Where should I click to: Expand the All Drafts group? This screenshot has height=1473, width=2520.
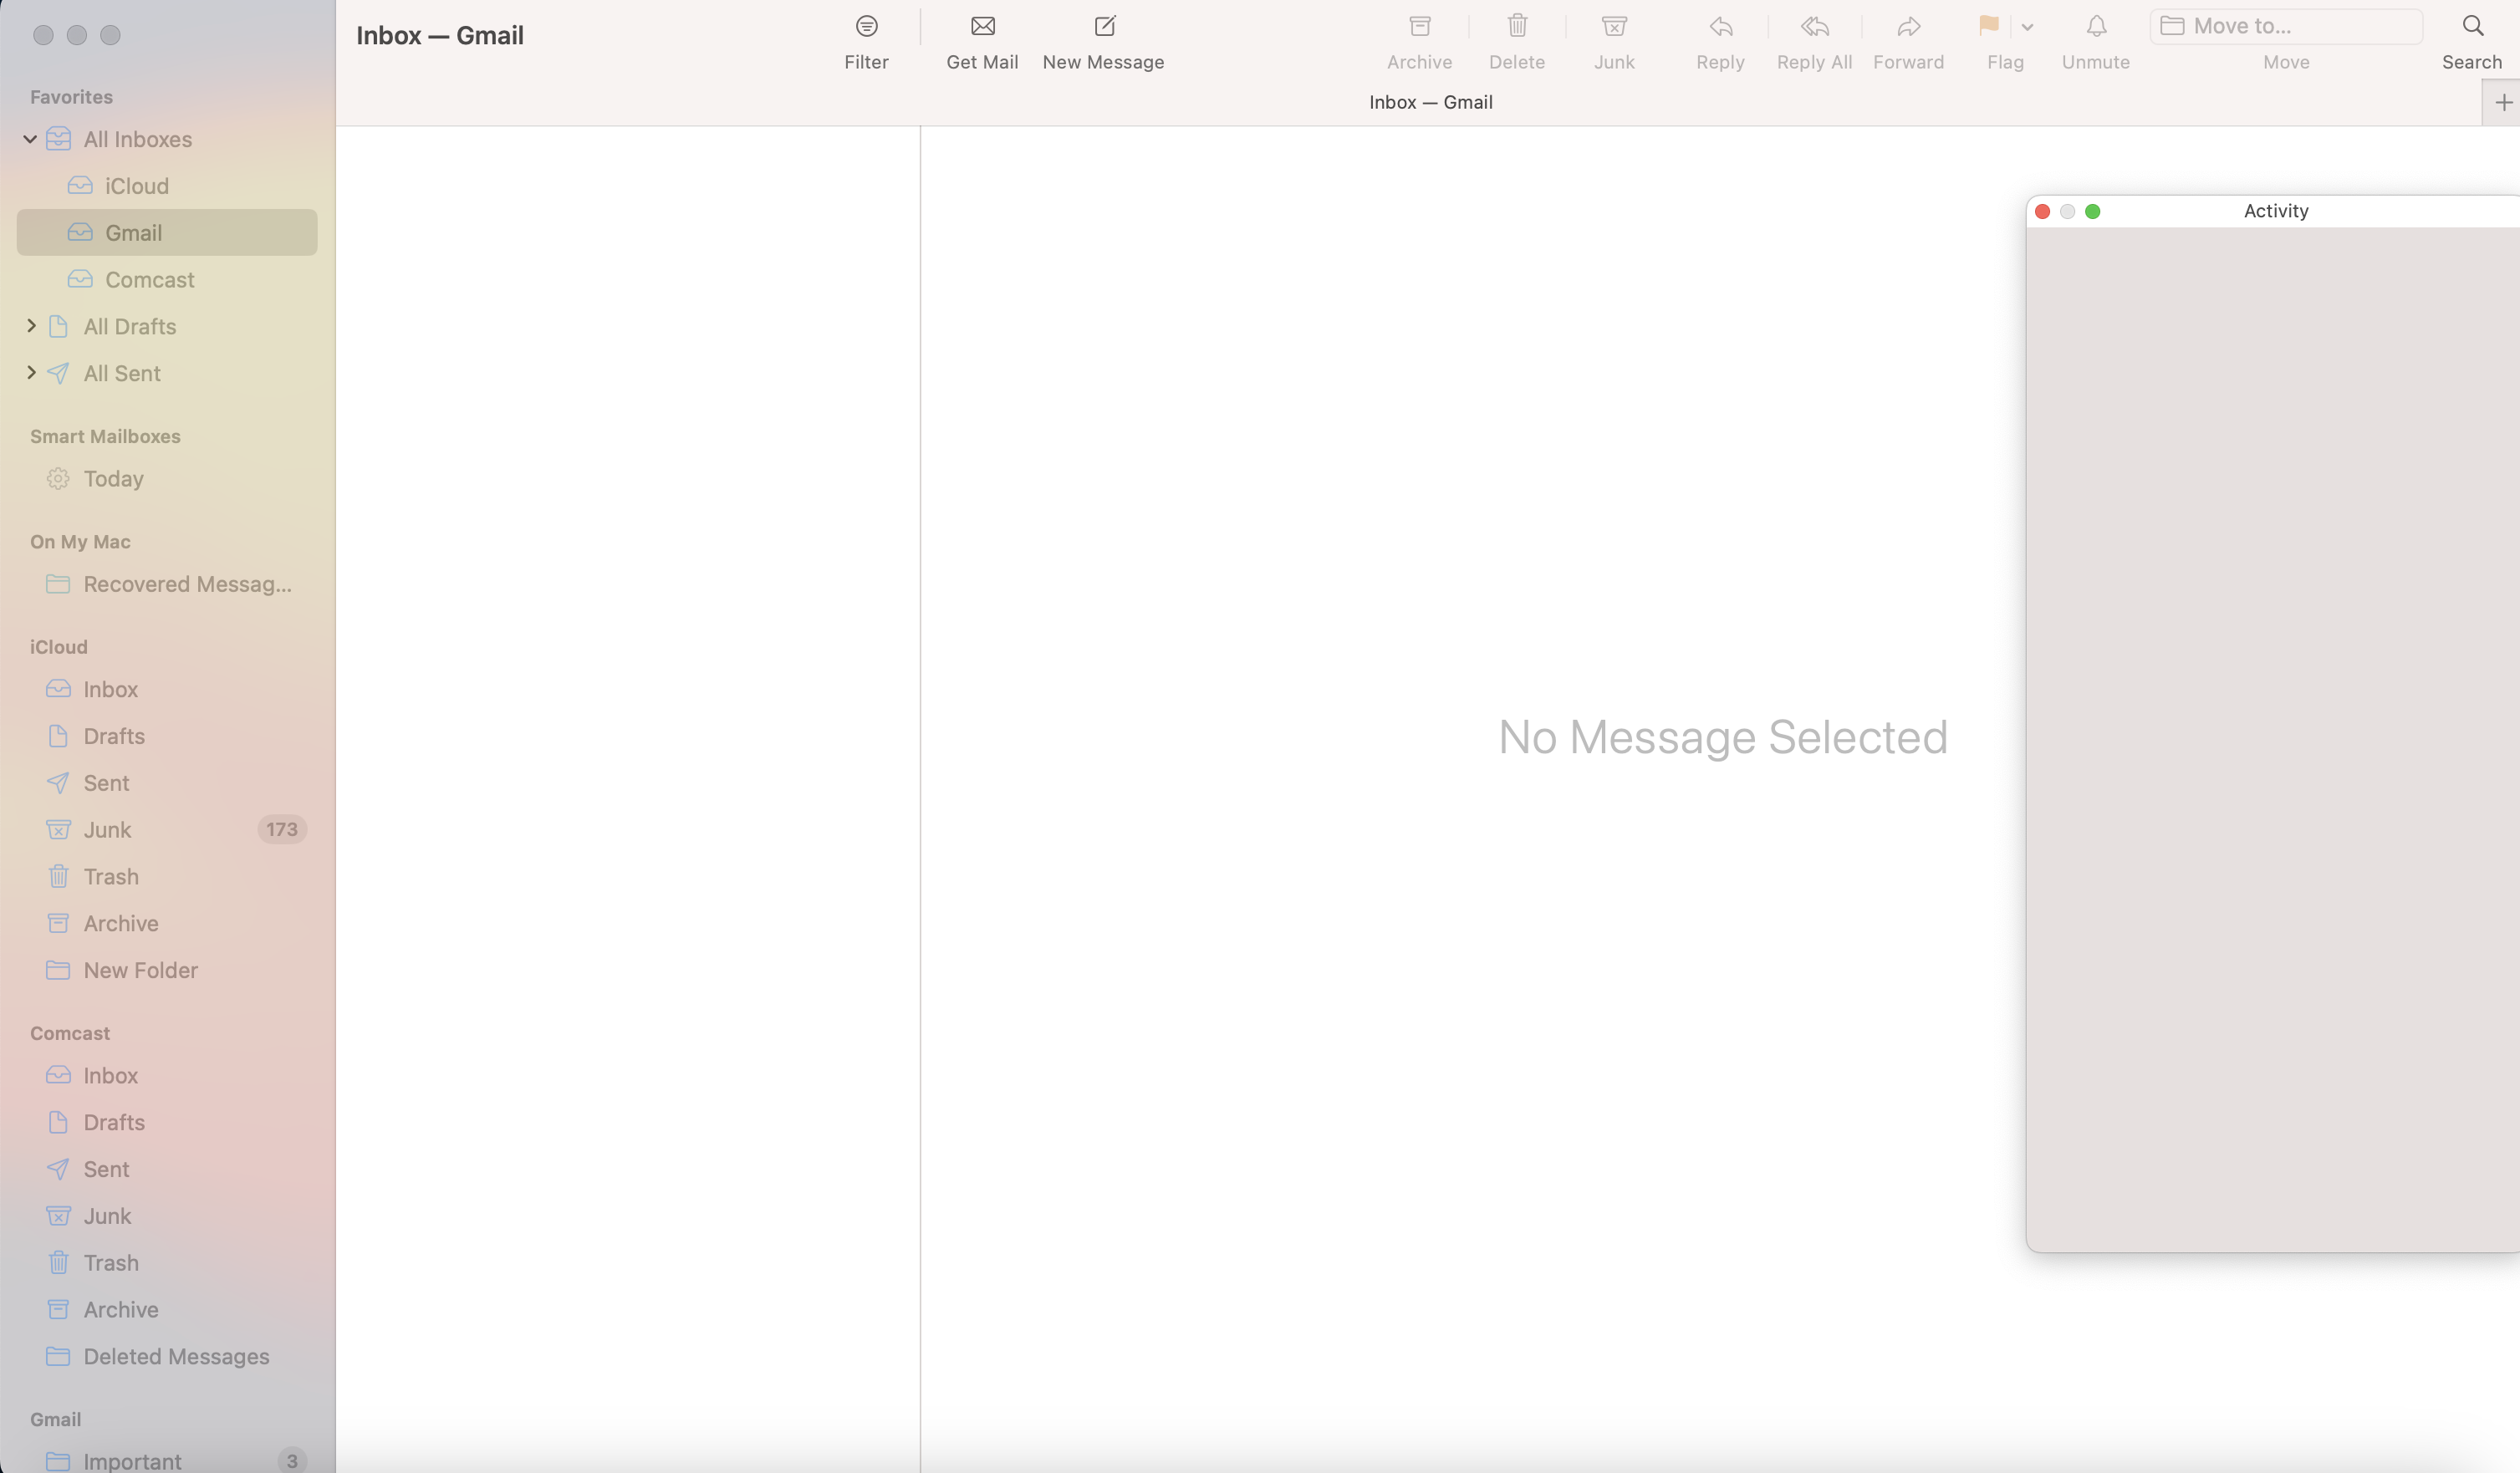[x=31, y=326]
